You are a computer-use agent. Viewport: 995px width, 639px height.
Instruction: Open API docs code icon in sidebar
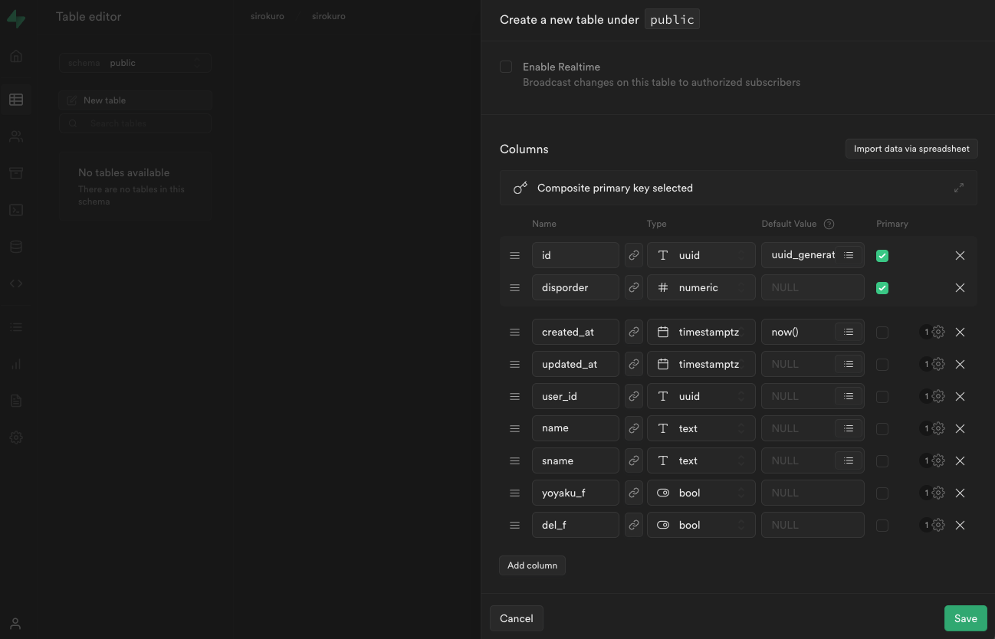16,283
